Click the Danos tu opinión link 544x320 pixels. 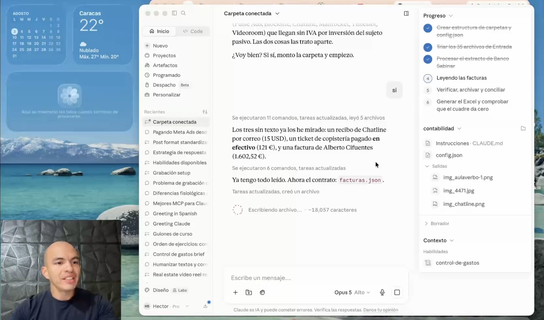380,310
